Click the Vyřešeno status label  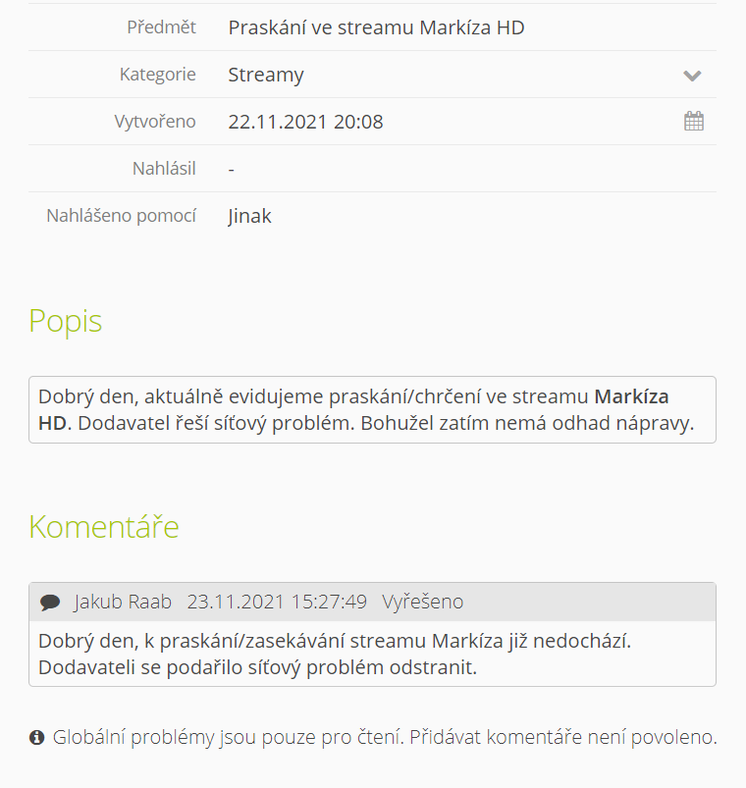[x=423, y=602]
